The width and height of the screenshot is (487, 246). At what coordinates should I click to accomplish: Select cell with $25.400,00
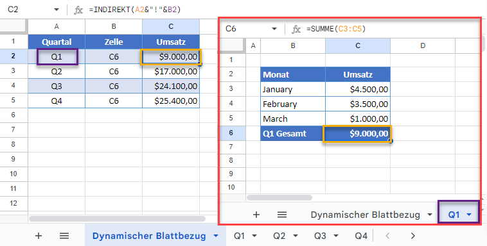[x=171, y=101]
